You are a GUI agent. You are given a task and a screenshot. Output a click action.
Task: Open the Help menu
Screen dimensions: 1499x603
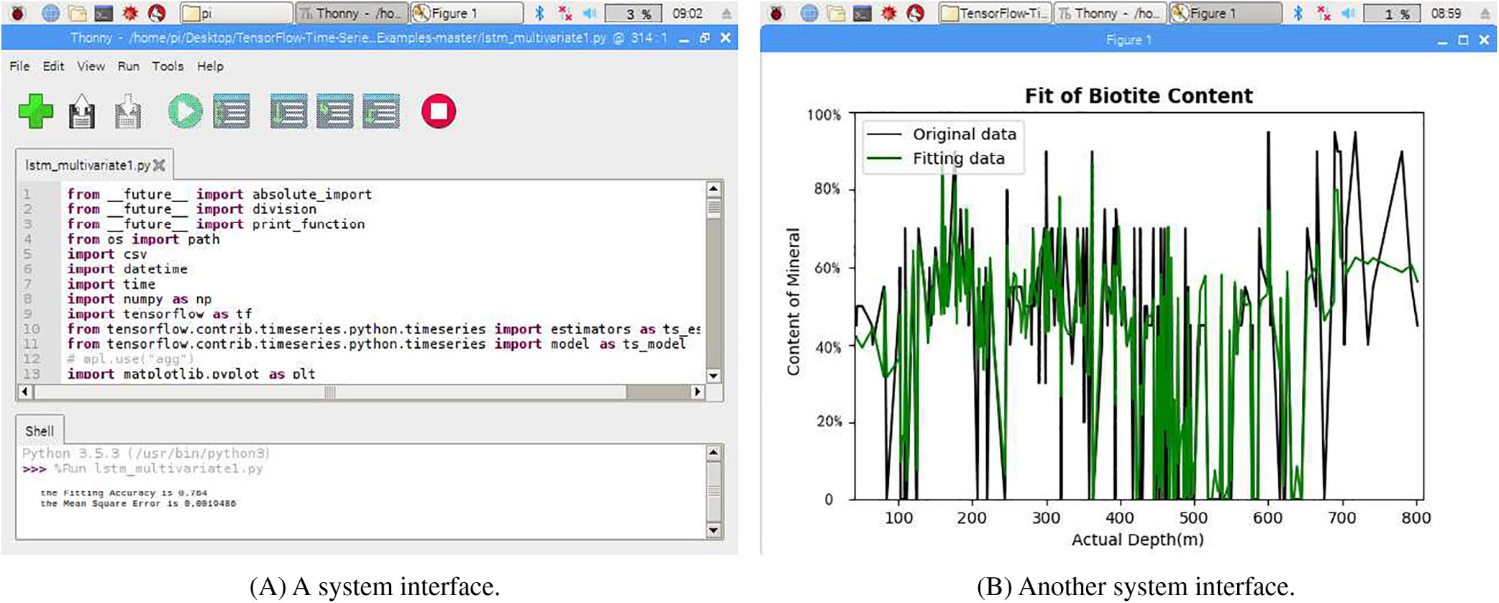[210, 66]
